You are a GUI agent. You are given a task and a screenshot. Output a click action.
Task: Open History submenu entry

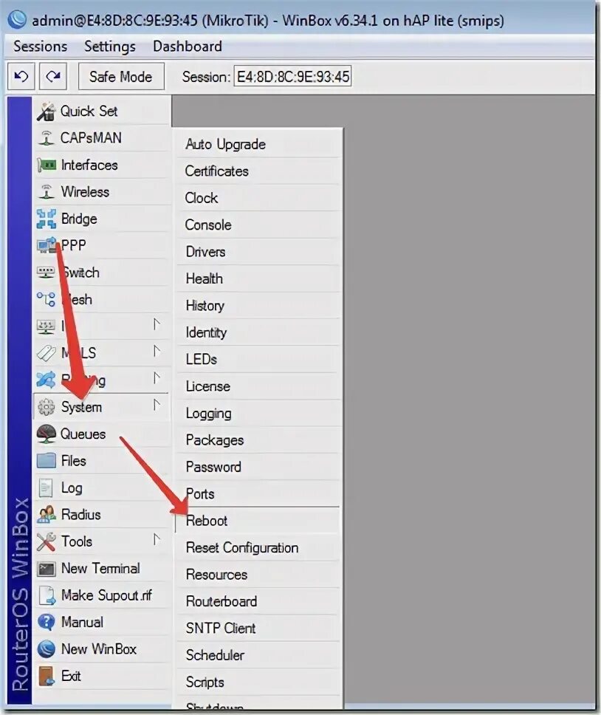pyautogui.click(x=258, y=306)
